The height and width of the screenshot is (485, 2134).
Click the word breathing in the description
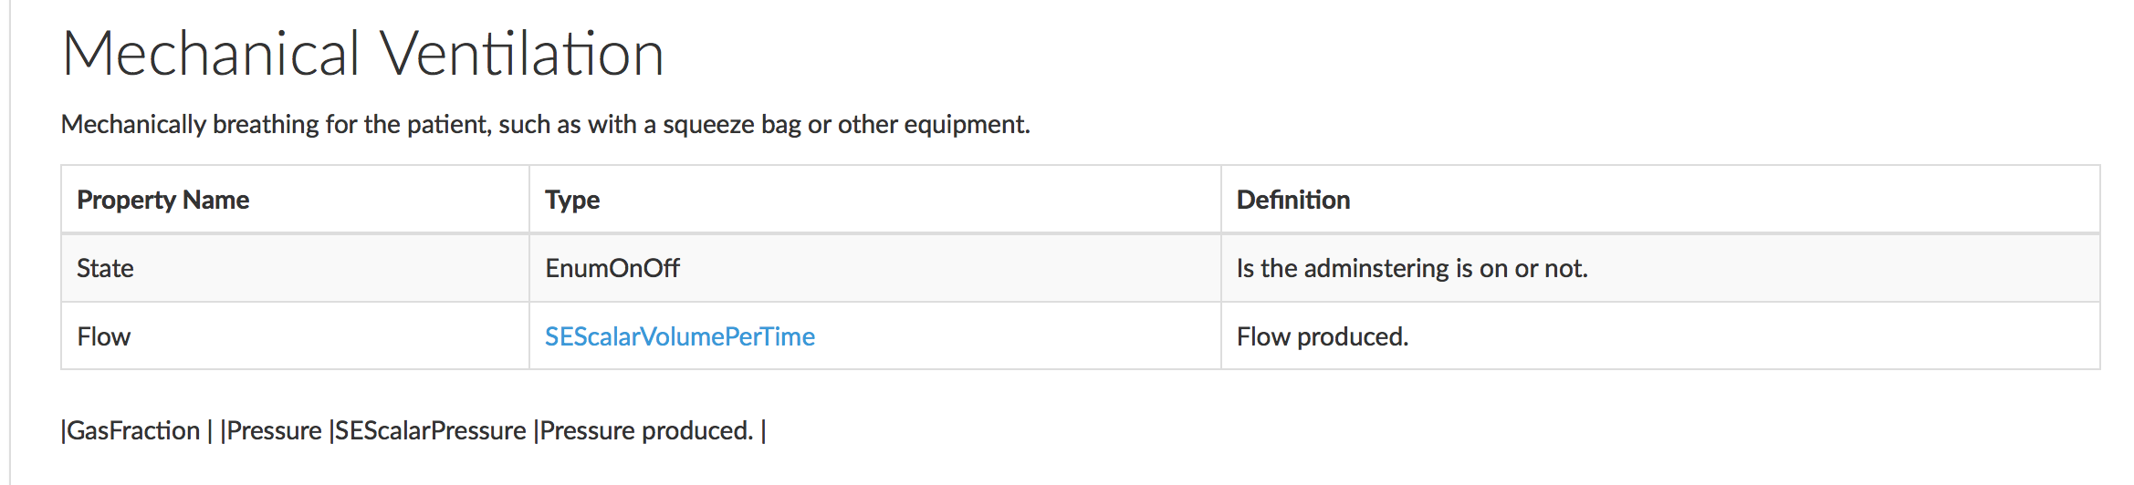click(266, 124)
